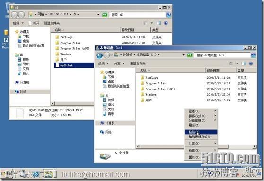Open the view options arrow in the 本地磁盘 toolbar

click(237, 63)
